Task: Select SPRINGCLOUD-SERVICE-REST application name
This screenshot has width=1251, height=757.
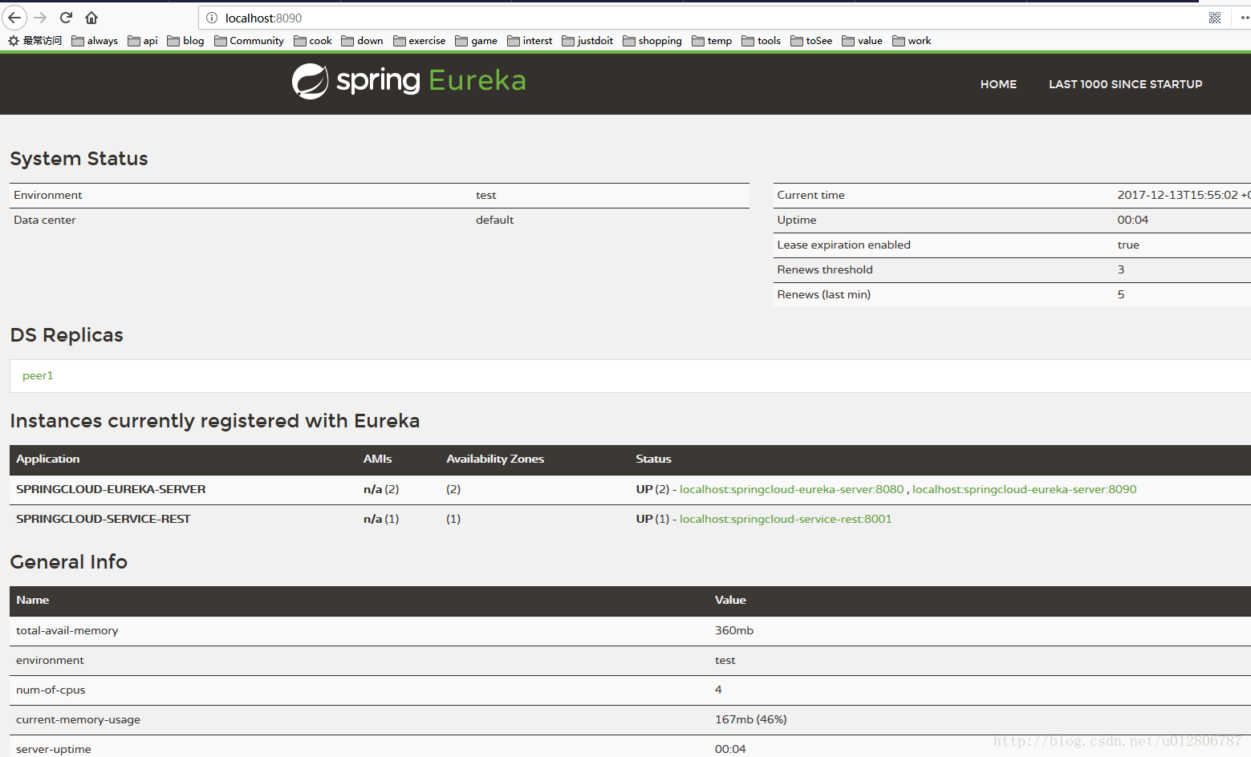Action: coord(104,519)
